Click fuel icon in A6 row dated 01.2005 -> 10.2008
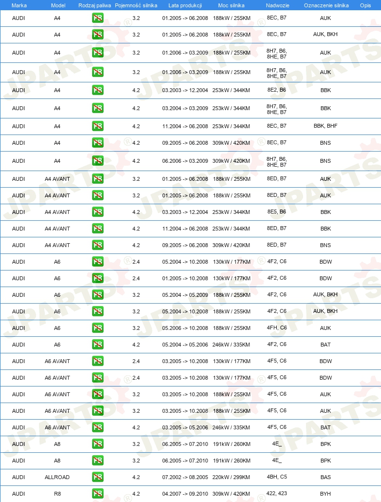This screenshot has width=381, height=502. tap(97, 278)
